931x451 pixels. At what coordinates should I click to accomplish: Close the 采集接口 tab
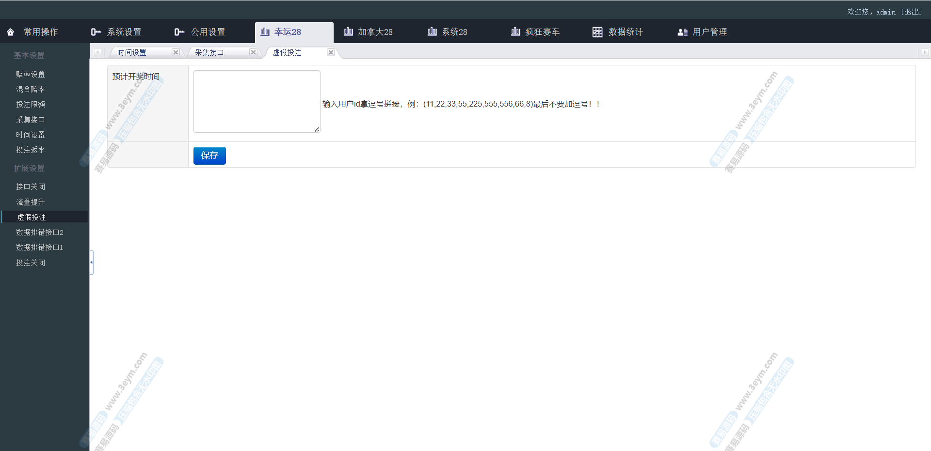253,52
